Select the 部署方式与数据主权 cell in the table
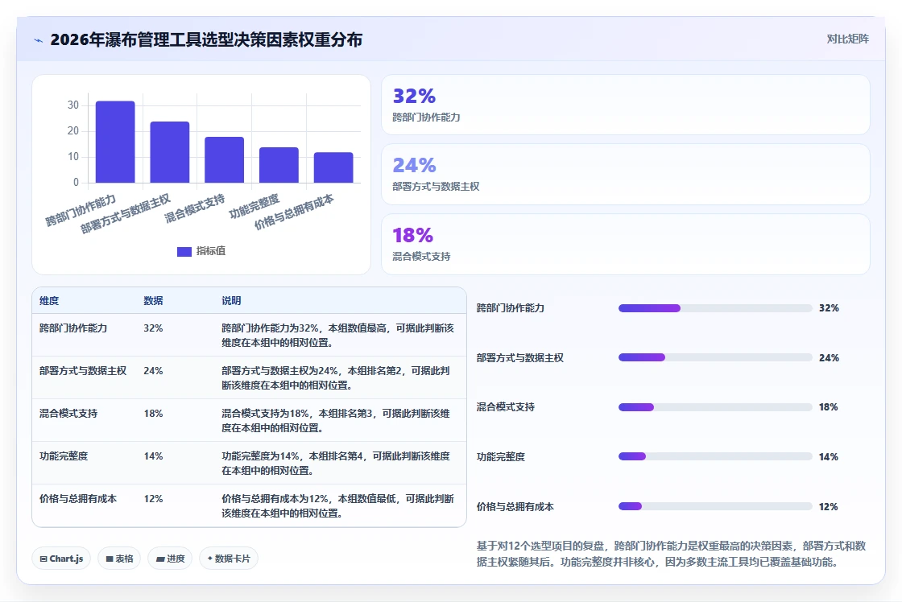This screenshot has height=602, width=902. coord(83,371)
